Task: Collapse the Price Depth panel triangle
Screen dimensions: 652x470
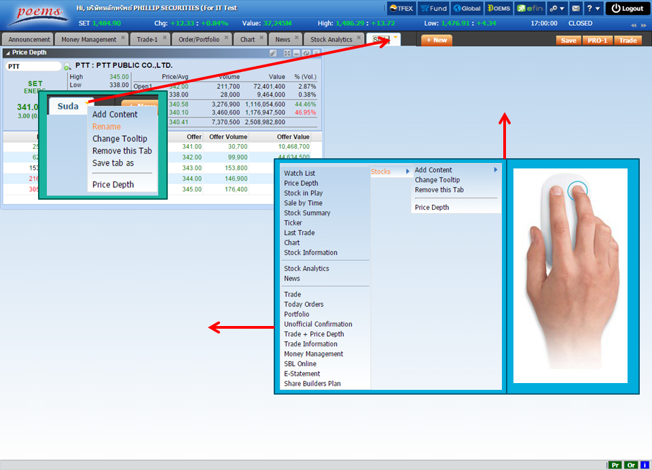Action: [x=7, y=52]
